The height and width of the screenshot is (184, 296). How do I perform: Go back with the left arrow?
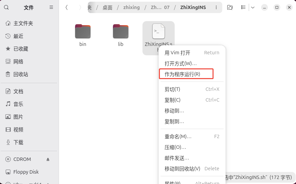click(66, 7)
